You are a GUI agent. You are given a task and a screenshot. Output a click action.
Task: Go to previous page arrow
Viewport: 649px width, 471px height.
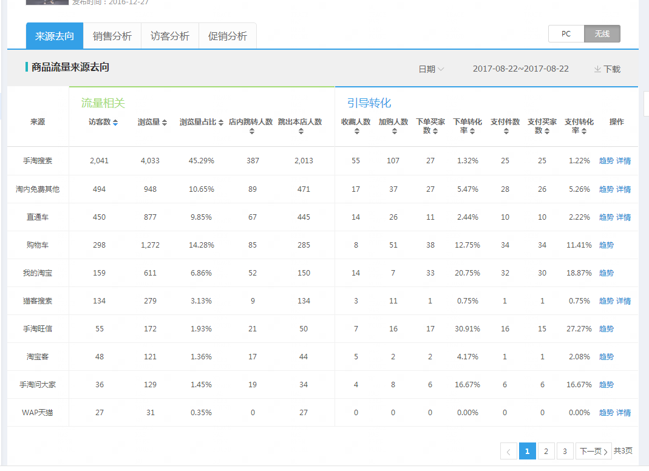508,451
